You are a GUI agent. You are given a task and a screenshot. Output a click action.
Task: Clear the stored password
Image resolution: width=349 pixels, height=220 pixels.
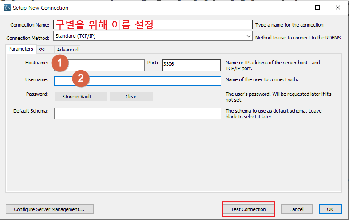coord(131,97)
